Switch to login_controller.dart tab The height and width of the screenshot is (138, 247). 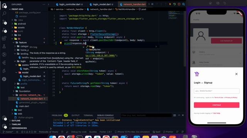pyautogui.click(x=69, y=4)
